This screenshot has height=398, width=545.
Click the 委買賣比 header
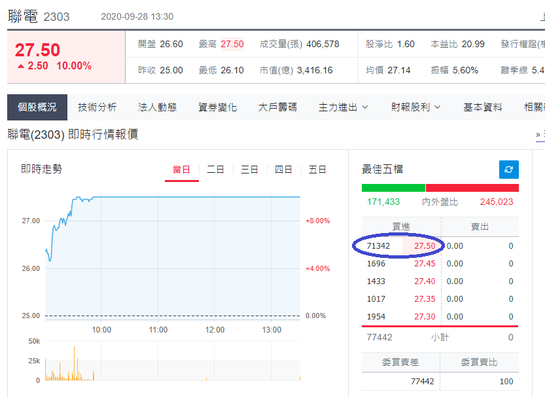coord(480,362)
